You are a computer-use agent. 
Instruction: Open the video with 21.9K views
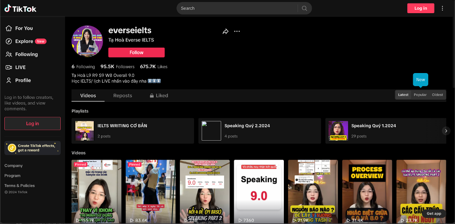(x=313, y=191)
